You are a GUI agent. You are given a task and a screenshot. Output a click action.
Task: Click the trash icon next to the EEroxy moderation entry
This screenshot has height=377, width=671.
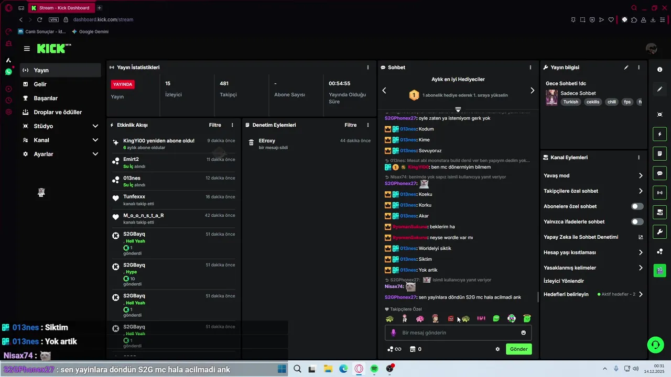[x=251, y=142]
